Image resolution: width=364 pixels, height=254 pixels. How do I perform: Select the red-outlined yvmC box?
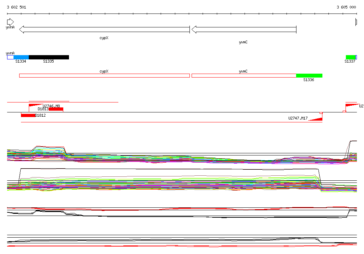click(x=244, y=75)
